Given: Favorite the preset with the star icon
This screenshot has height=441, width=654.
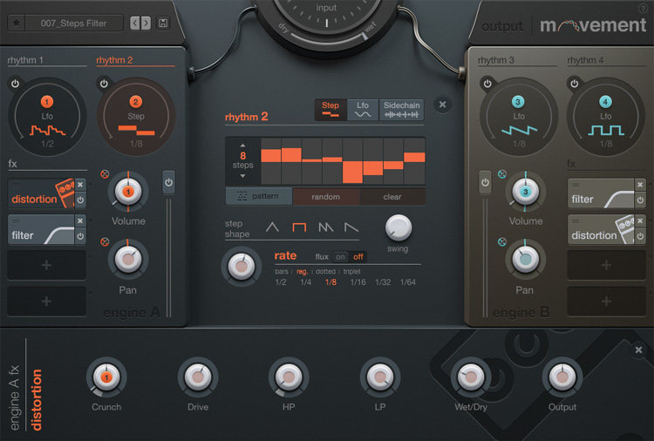Looking at the screenshot, I should point(17,23).
